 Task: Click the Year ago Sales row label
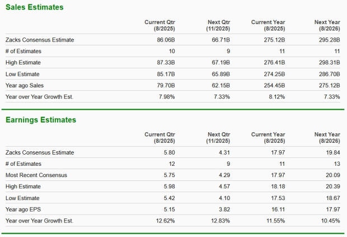[x=25, y=85]
